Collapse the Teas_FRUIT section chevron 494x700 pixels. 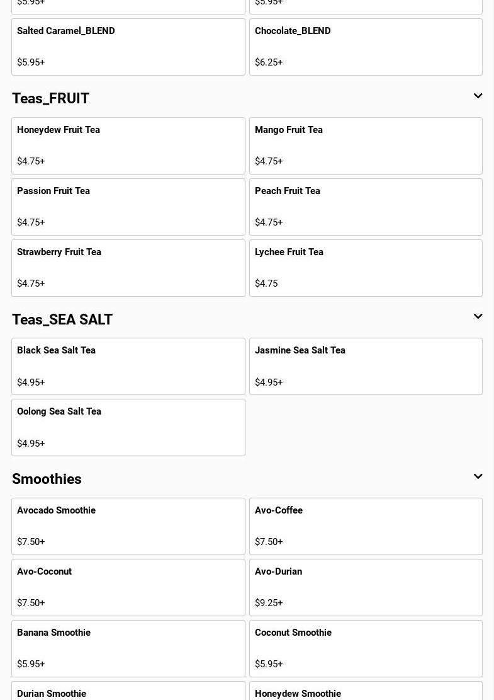click(x=478, y=96)
